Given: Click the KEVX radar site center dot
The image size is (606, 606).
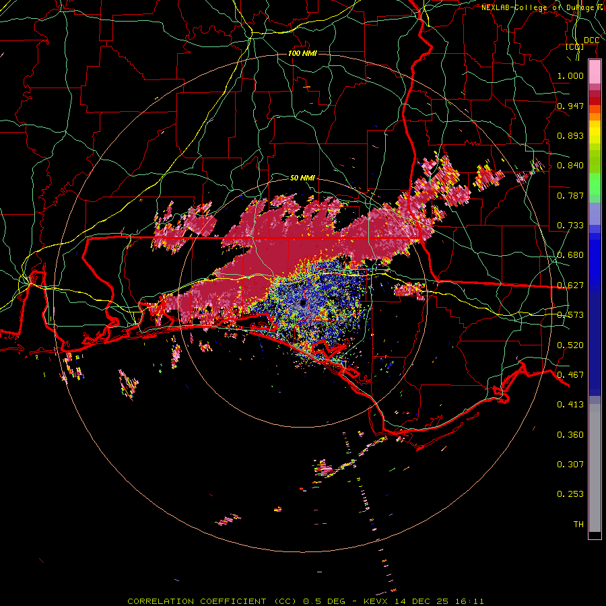Looking at the screenshot, I should coord(303,302).
